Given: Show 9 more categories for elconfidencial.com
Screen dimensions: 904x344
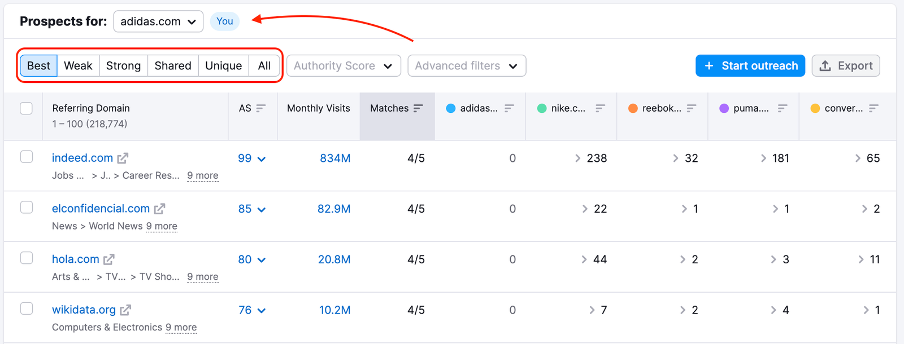Looking at the screenshot, I should click(162, 227).
